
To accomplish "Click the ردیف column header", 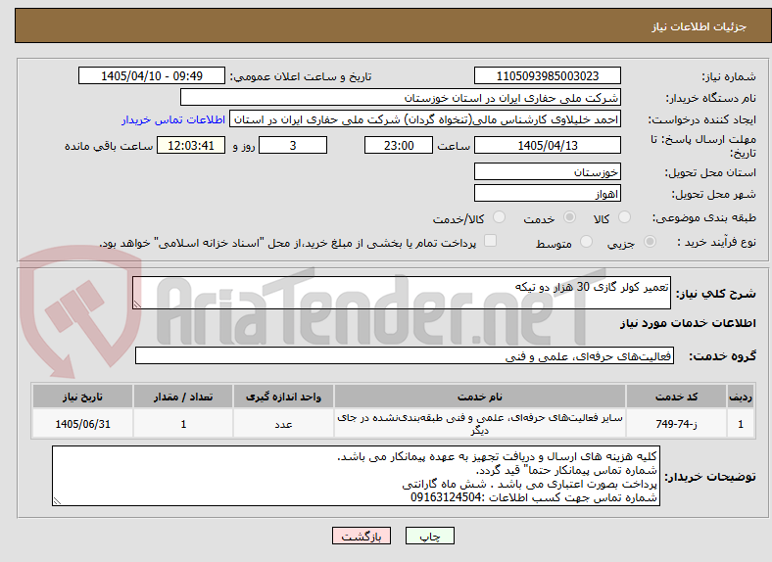I will (x=741, y=397).
